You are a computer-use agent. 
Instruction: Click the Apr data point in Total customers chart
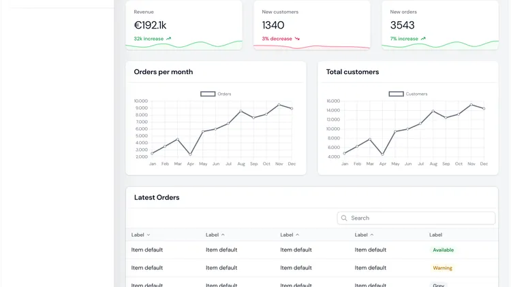[x=382, y=154]
